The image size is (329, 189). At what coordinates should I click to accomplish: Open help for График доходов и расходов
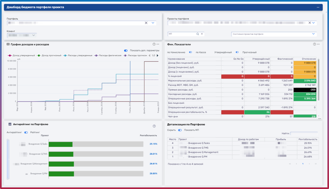click(154, 44)
